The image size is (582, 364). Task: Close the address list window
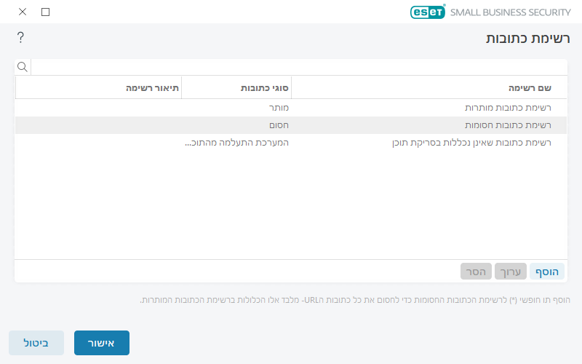click(23, 12)
